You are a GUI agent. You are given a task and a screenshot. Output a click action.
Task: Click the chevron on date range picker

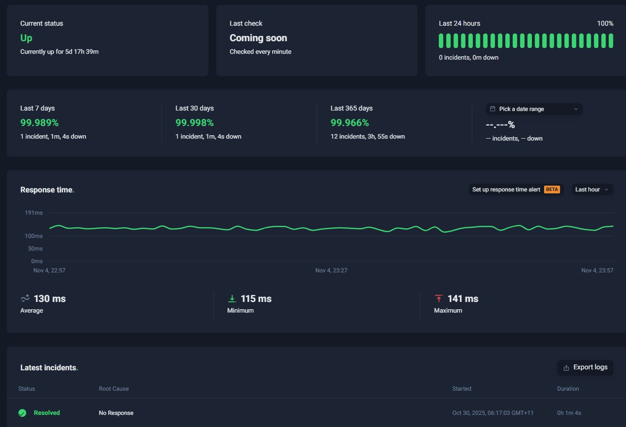(x=576, y=109)
